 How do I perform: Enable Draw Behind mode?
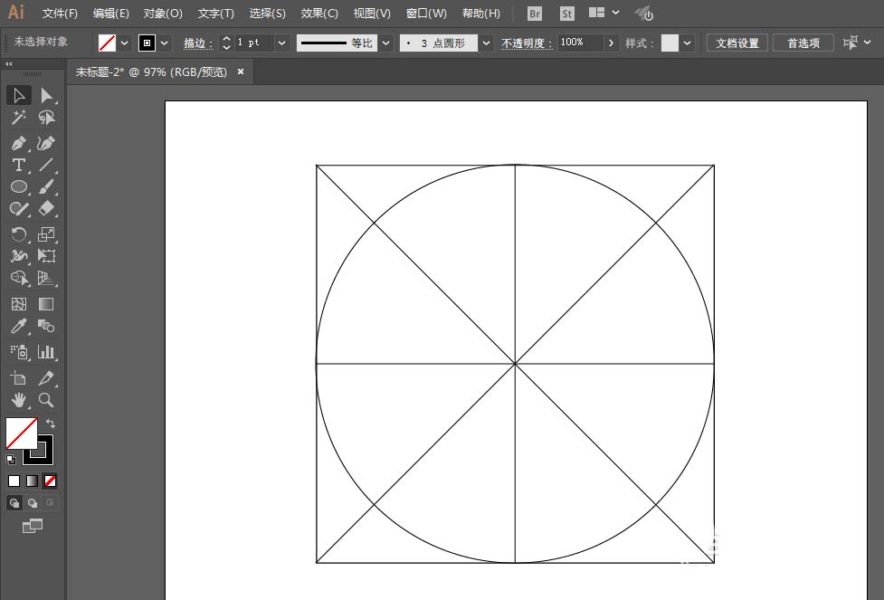(x=33, y=502)
